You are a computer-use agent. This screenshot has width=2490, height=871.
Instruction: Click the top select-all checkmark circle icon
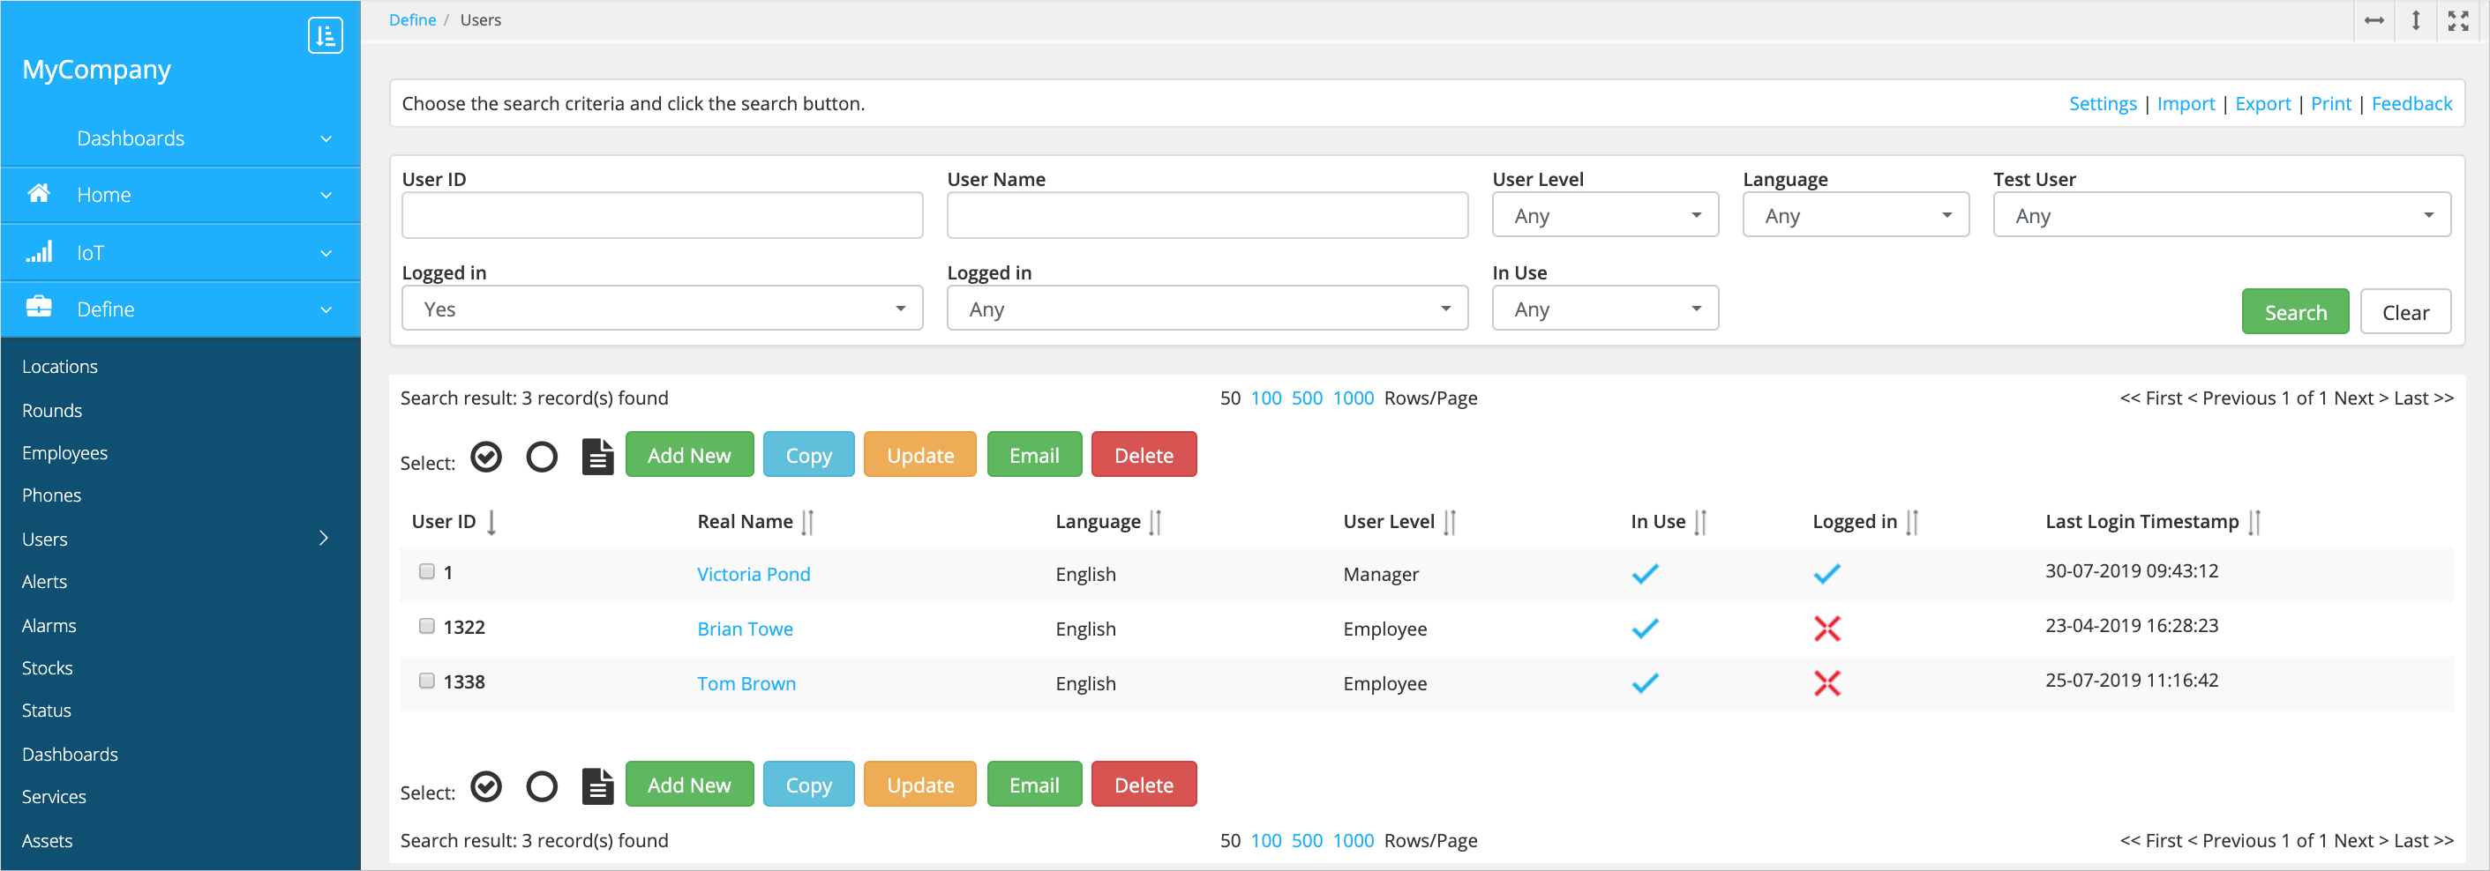[x=486, y=456]
